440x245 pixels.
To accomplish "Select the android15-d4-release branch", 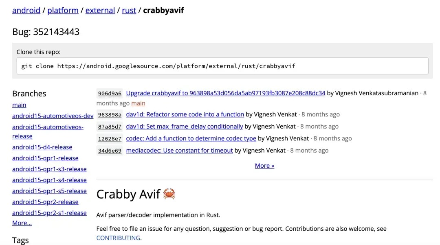I will (42, 147).
